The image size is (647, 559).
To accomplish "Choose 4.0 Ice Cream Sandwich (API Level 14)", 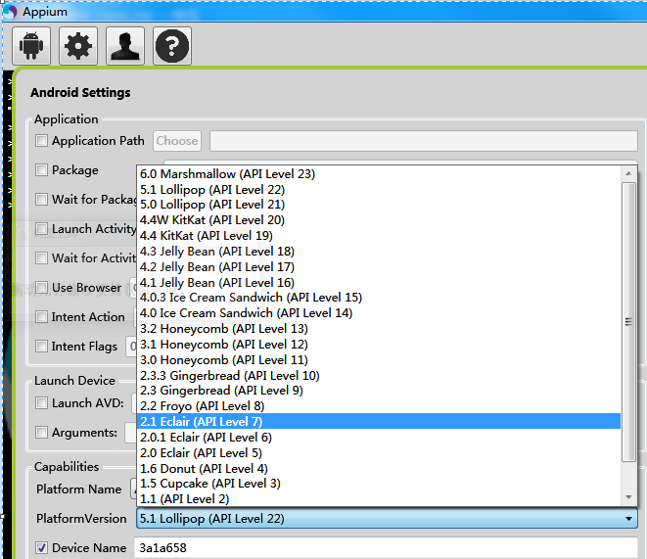I will (379, 313).
